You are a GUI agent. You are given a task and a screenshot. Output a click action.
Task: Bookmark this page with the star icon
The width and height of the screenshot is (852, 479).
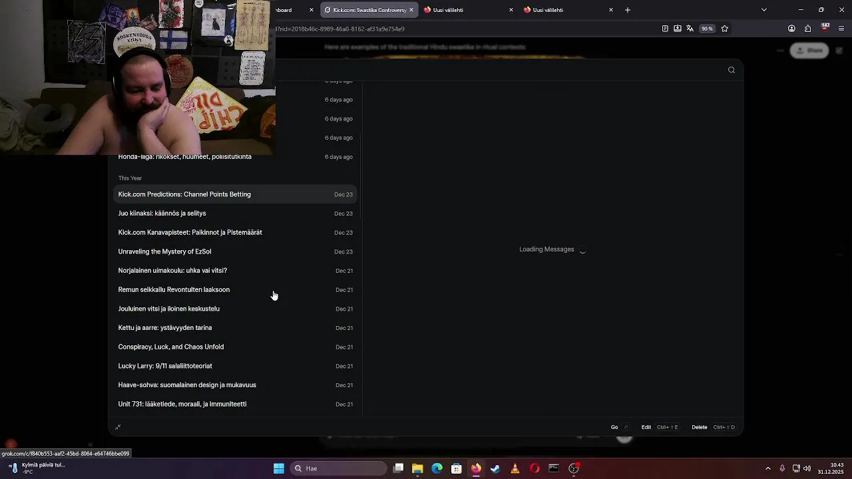pyautogui.click(x=725, y=29)
